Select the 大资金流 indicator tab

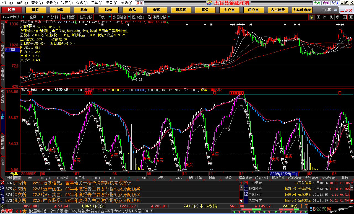(x=311, y=178)
